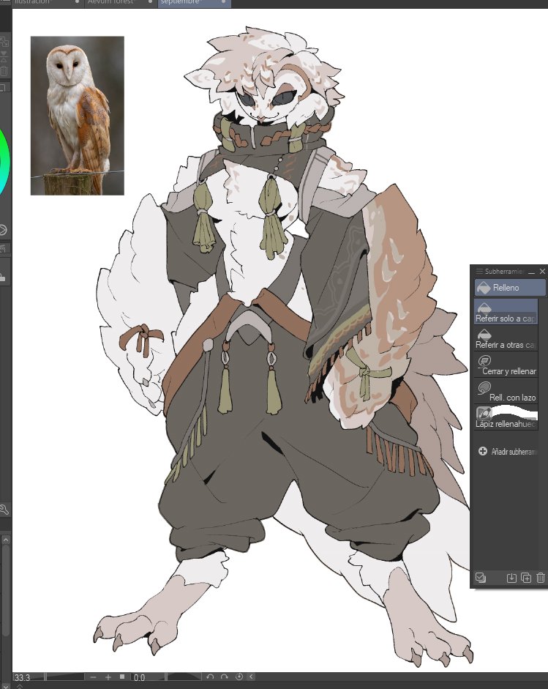Pick the Rell. con lazo subtool
The image size is (548, 689).
(x=506, y=391)
